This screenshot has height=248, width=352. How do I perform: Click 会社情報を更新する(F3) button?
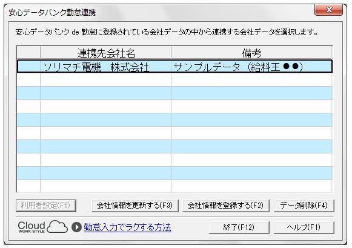pyautogui.click(x=135, y=206)
